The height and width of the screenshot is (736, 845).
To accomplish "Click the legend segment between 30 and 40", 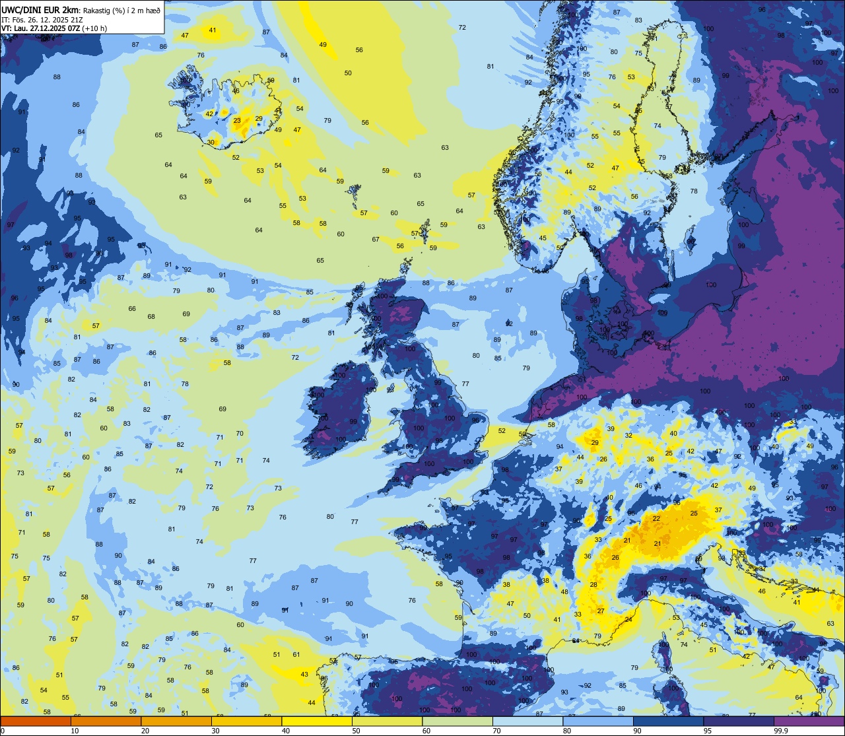I will coord(246,721).
